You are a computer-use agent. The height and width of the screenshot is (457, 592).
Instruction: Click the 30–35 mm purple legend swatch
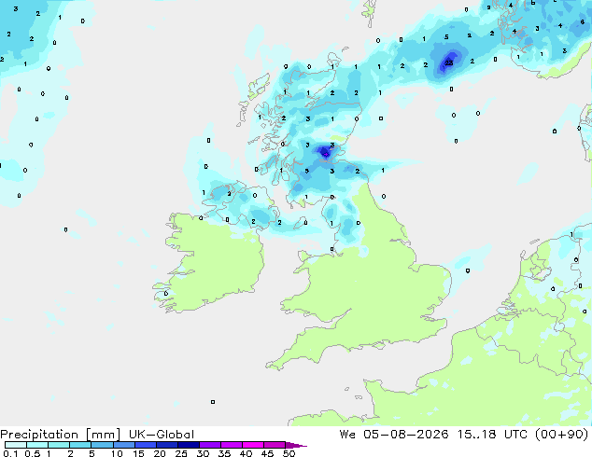point(209,445)
